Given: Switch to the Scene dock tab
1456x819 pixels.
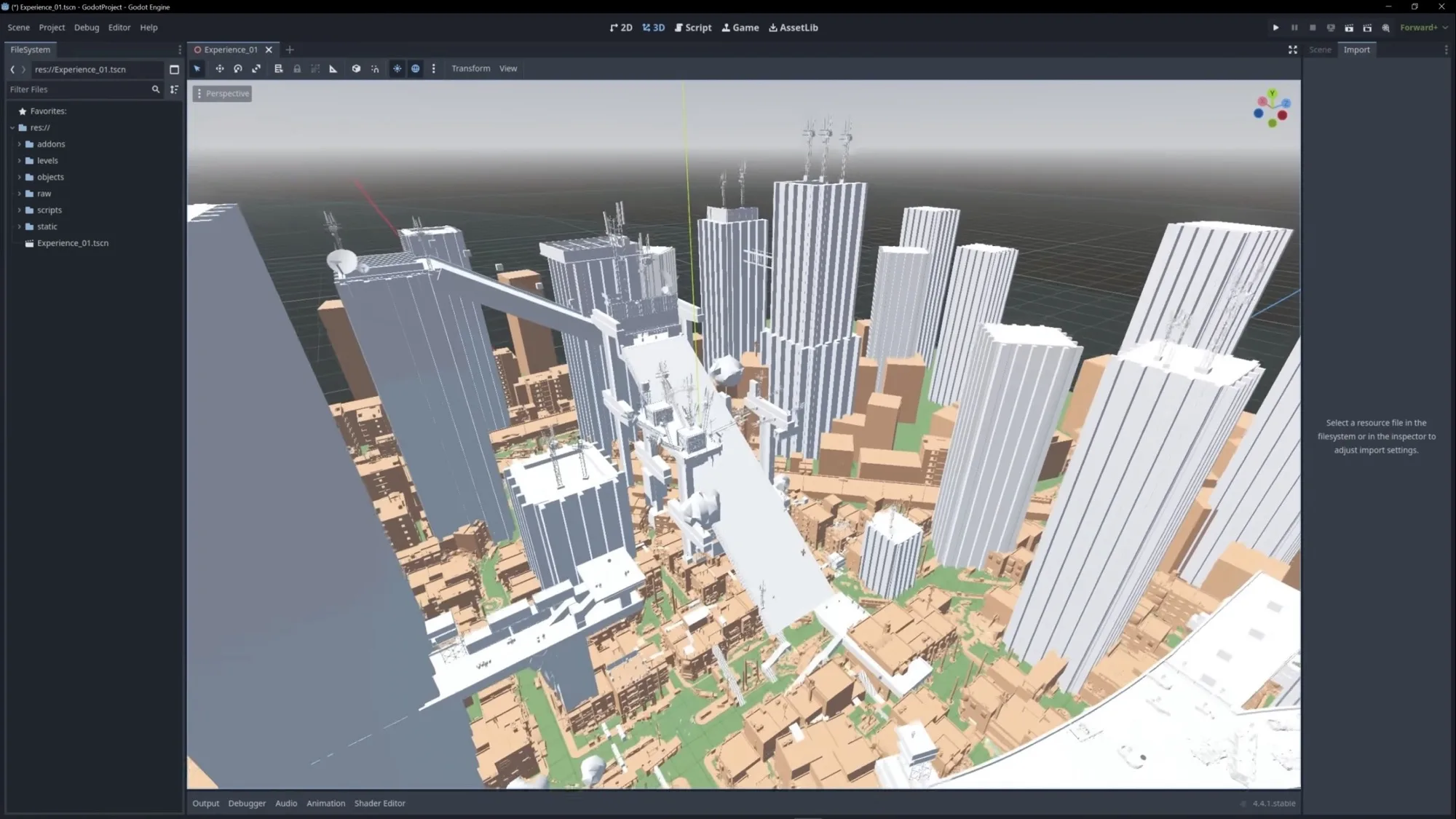Looking at the screenshot, I should coord(1320,50).
